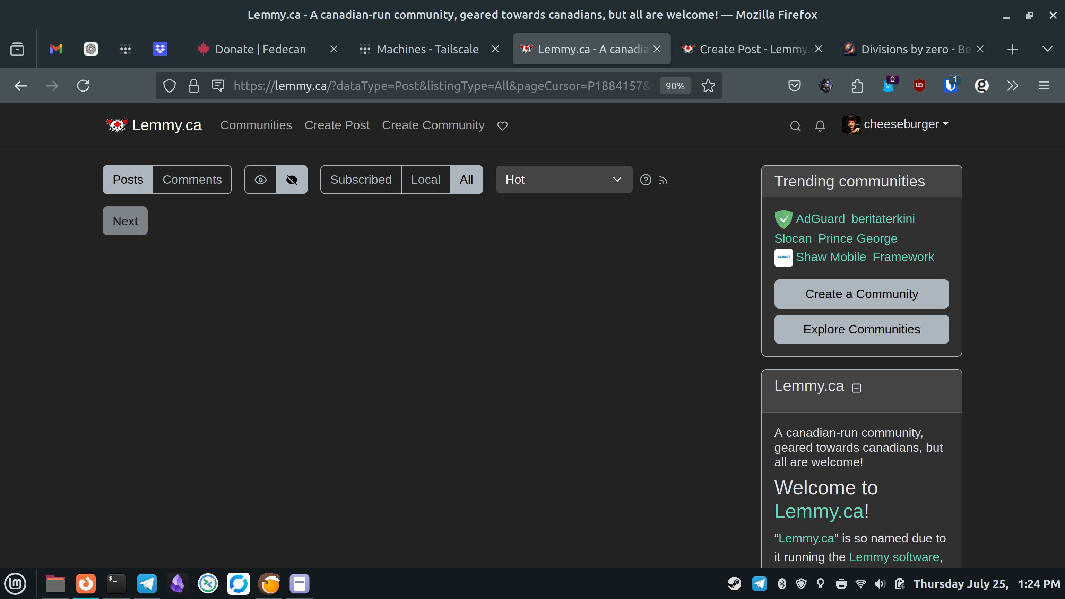Screen dimensions: 1065x599
Task: Open Shaw Mobile community link
Action: [821, 258]
